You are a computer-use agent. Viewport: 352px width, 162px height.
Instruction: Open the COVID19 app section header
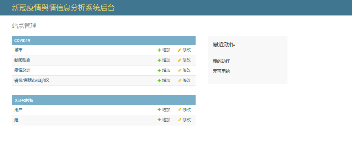(x=22, y=41)
